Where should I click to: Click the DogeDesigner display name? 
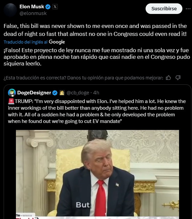click(x=34, y=93)
